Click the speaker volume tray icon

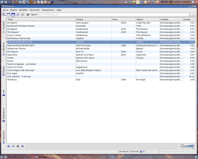tap(130, 2)
